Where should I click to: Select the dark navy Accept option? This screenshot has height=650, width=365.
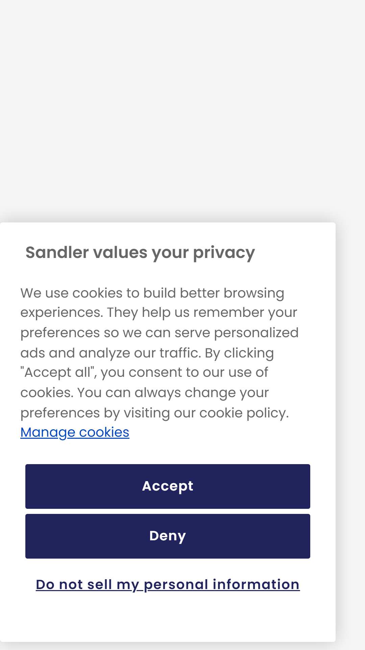pos(168,486)
